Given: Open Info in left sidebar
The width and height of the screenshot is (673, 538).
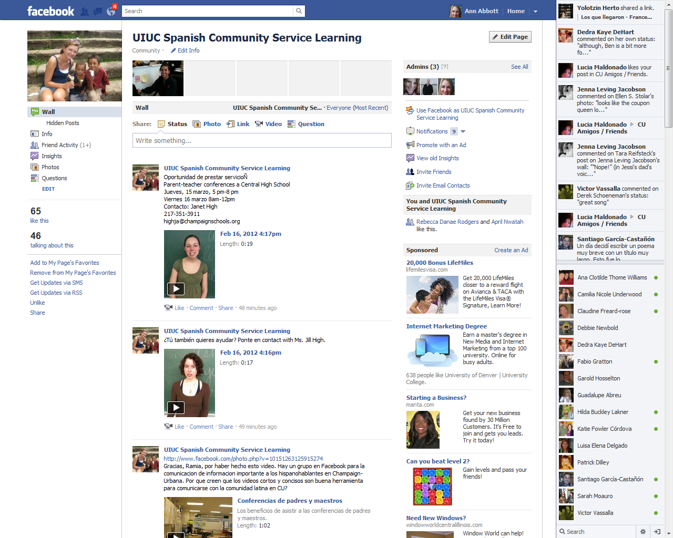Looking at the screenshot, I should (47, 134).
